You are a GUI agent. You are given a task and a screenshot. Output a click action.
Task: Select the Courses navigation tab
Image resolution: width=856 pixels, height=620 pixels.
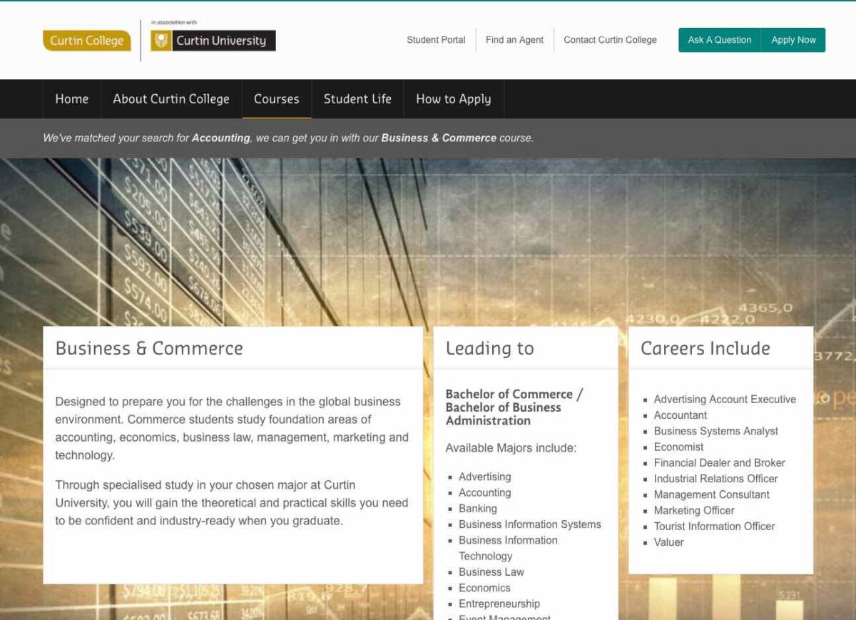pos(277,99)
